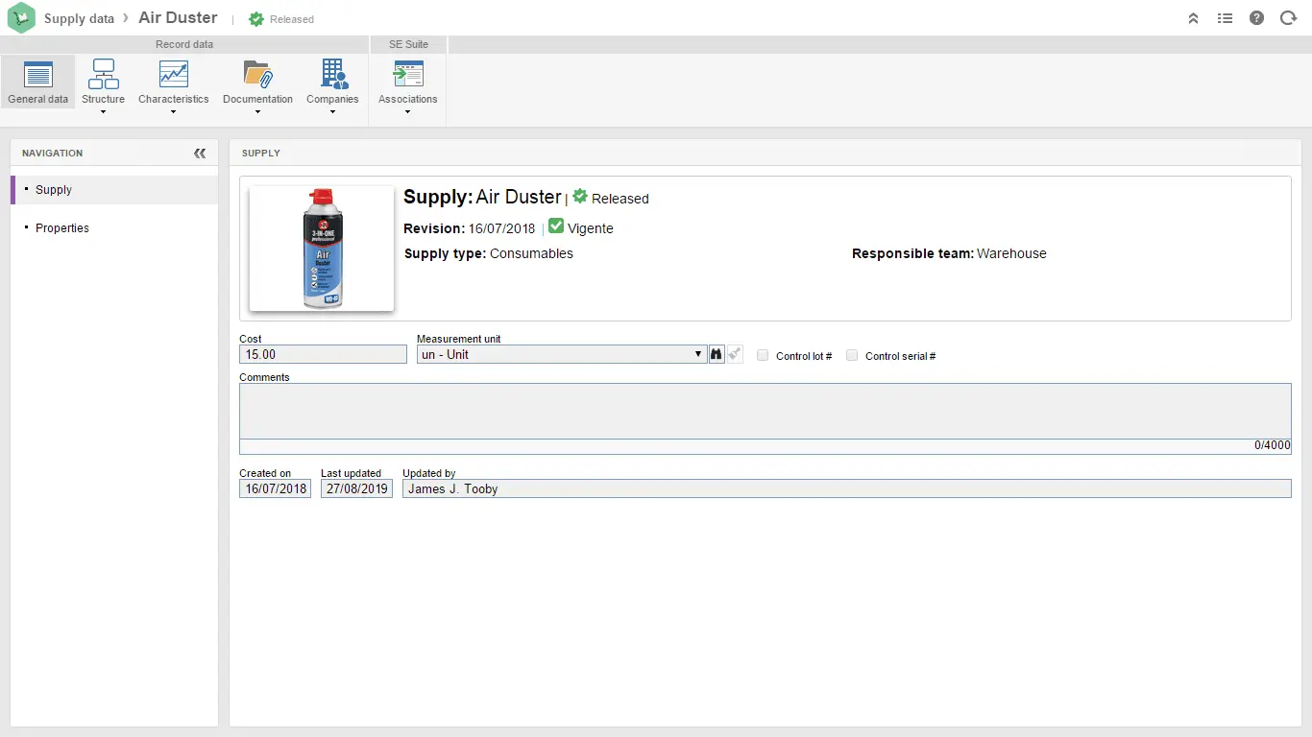This screenshot has width=1312, height=737.
Task: Click the Documentation folder icon
Action: [x=257, y=75]
